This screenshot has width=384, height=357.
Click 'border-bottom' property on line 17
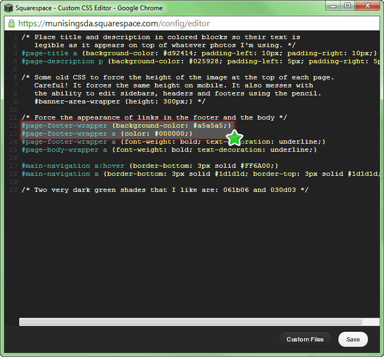point(161,166)
